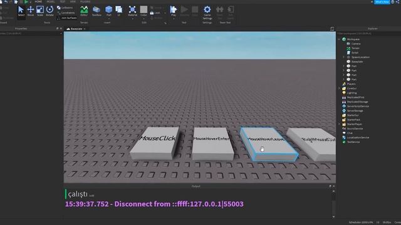This screenshot has width=401, height=225.
Task: Click the Output panel scroll-up arrow
Action: click(333, 191)
